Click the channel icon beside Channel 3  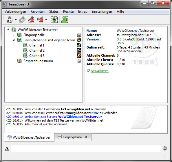point(25,56)
